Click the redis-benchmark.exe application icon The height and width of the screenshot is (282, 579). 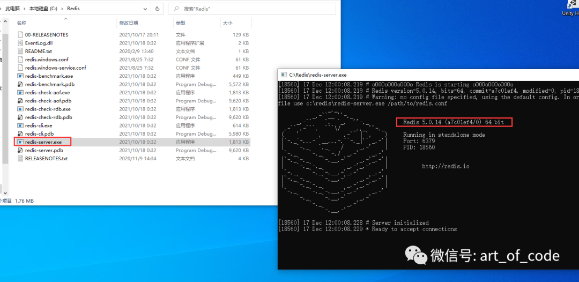coord(20,76)
